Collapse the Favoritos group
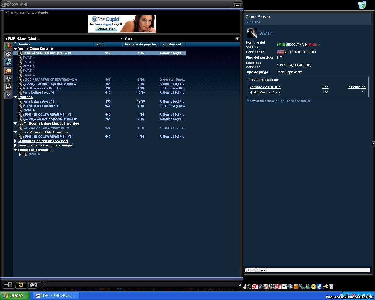Screen dimensions: 375x300 coord(16,97)
